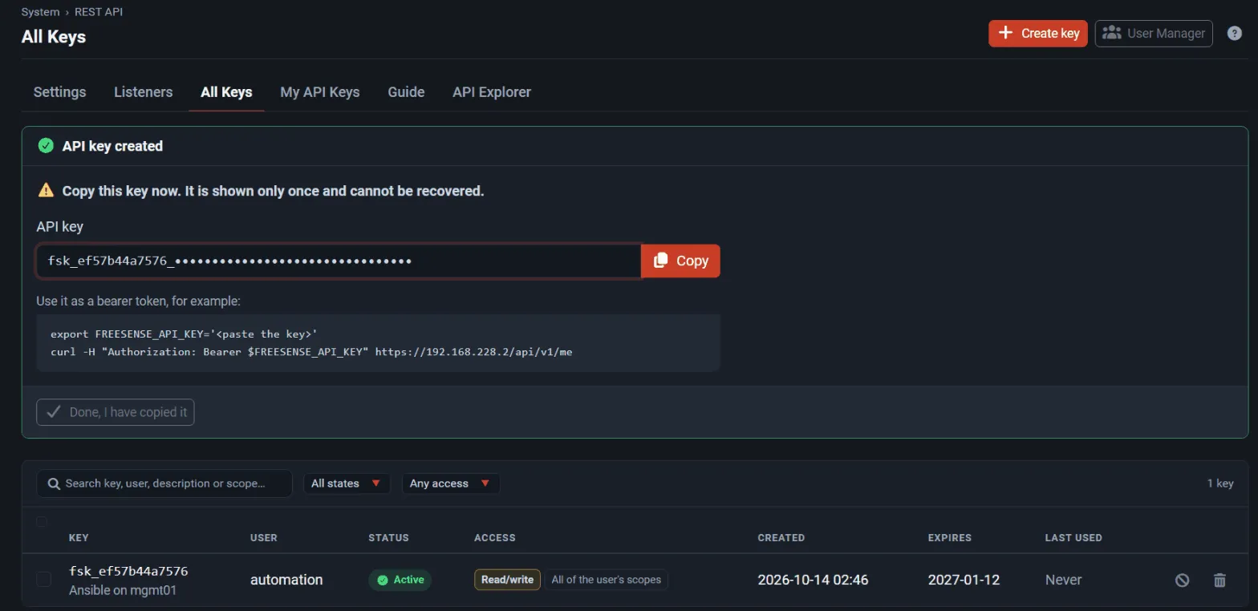
Task: Click the ACCESS column header
Action: pos(495,537)
